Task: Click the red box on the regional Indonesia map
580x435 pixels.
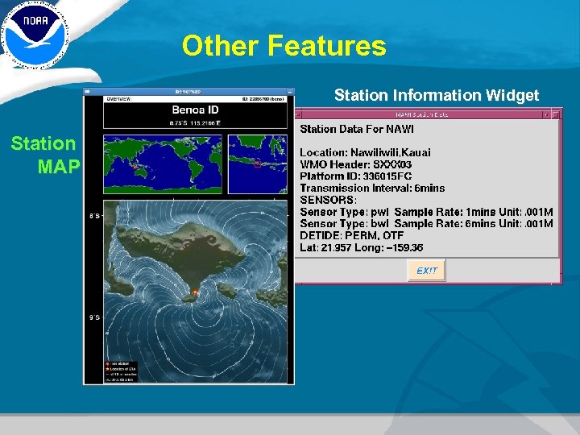Action: pos(258,164)
